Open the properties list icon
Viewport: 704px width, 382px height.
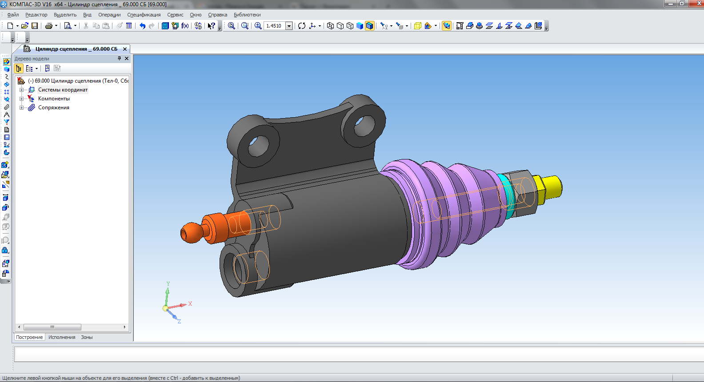click(129, 26)
